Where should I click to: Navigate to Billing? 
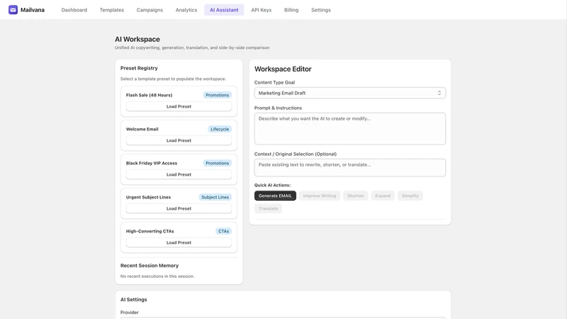pyautogui.click(x=291, y=10)
